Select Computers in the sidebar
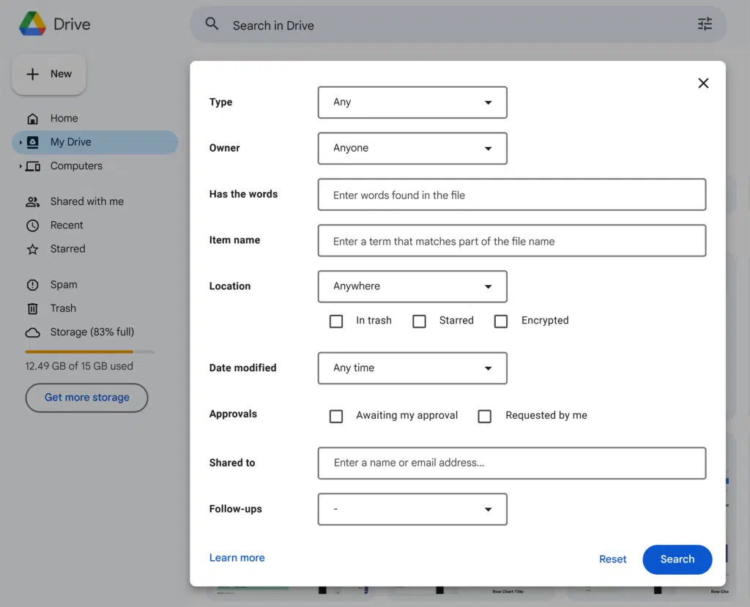The height and width of the screenshot is (607, 750). 76,166
